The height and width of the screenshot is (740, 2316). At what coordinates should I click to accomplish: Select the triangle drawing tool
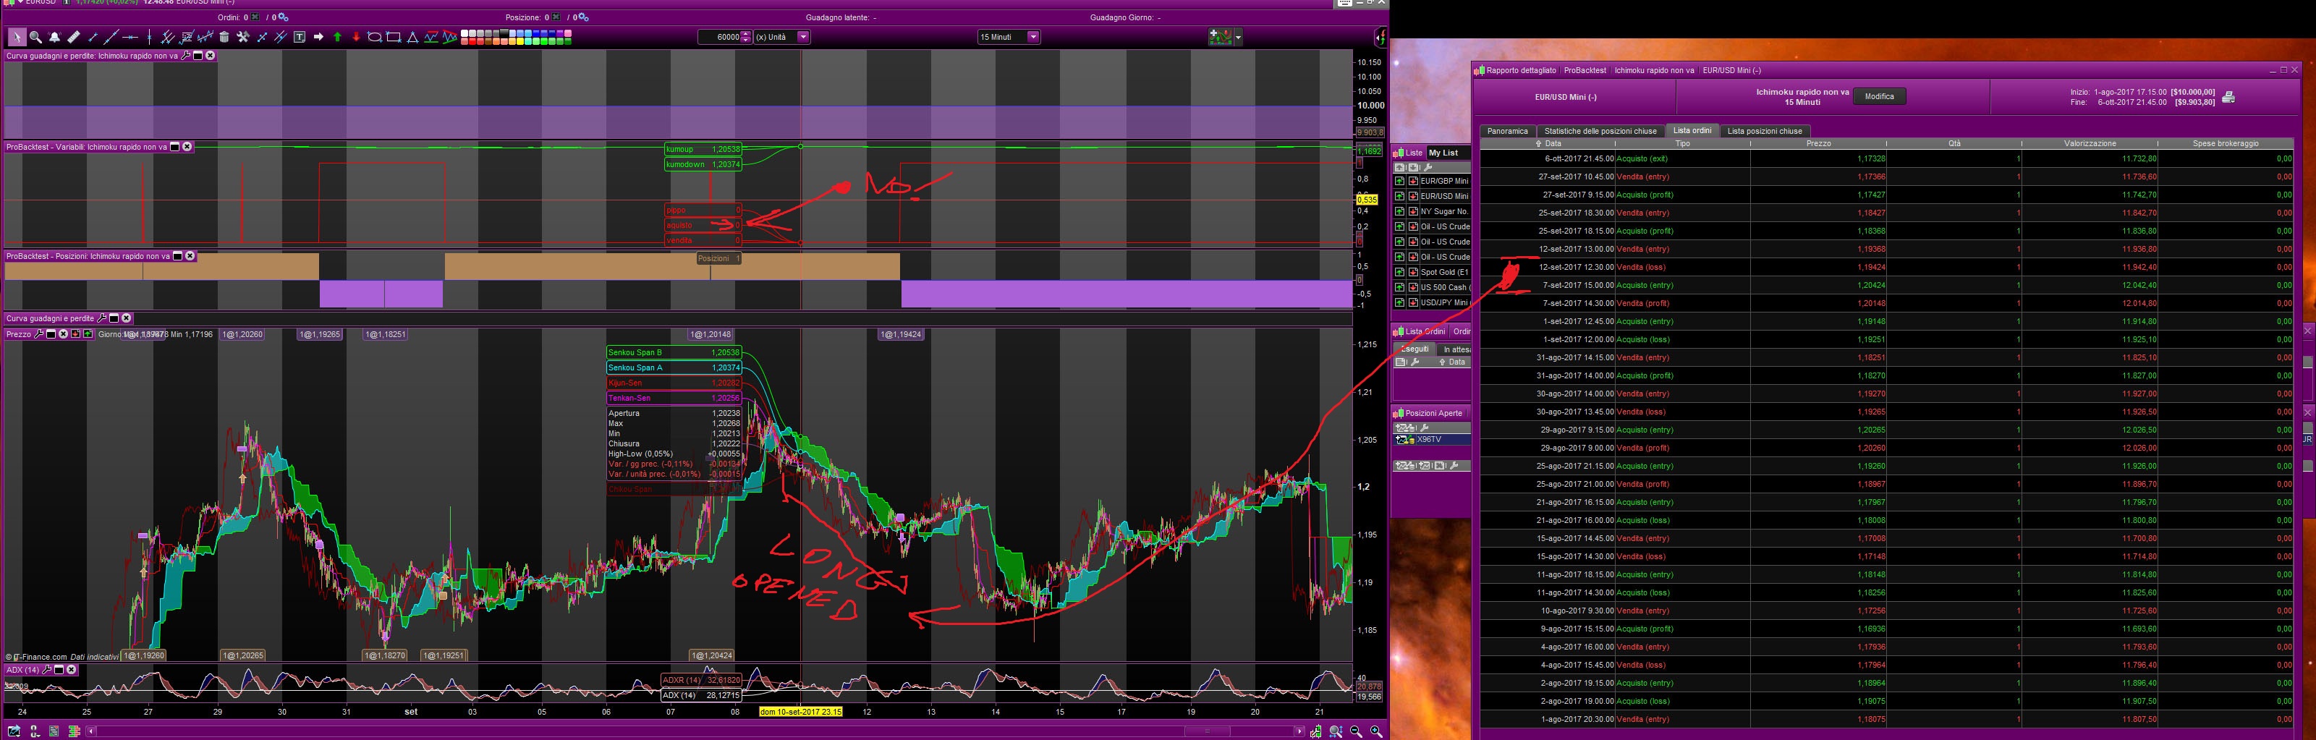click(412, 37)
